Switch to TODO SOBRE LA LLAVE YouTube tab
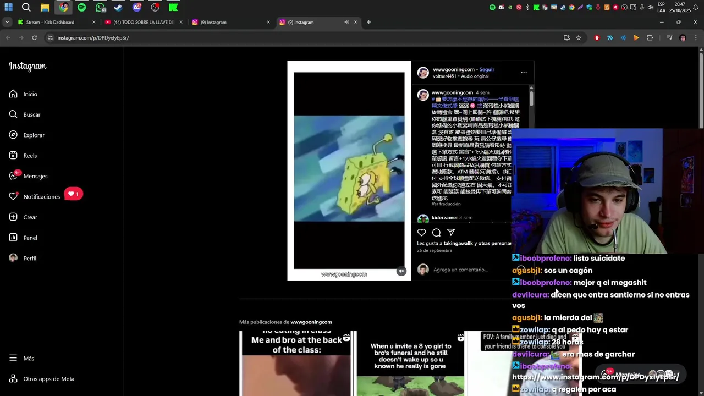The height and width of the screenshot is (396, 704). (144, 22)
